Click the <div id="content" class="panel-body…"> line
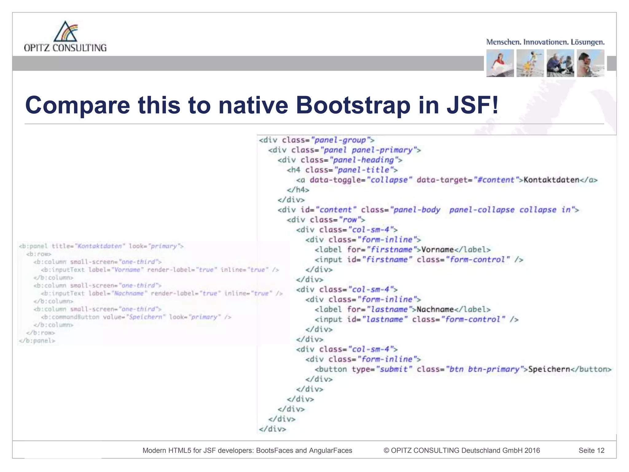 pos(428,210)
